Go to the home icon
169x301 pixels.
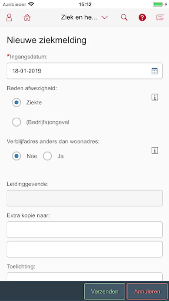tap(27, 17)
